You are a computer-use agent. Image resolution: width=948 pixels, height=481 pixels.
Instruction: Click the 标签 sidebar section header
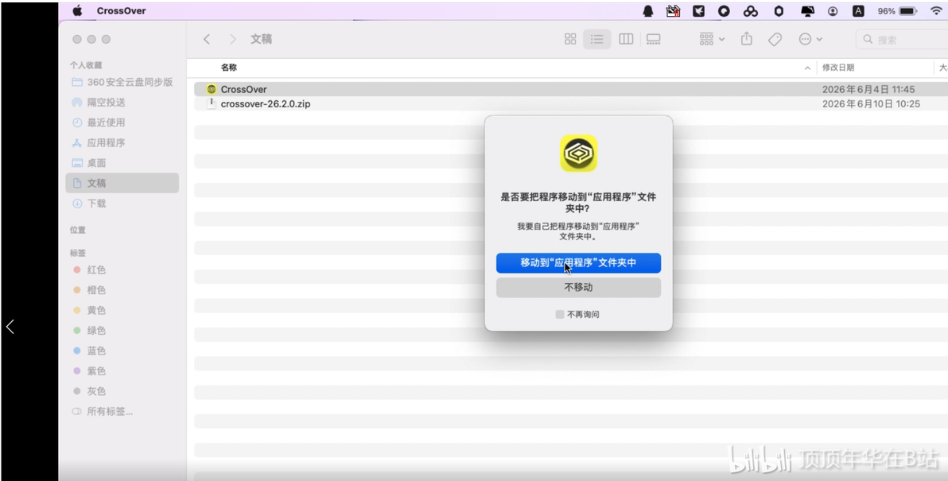click(x=77, y=253)
